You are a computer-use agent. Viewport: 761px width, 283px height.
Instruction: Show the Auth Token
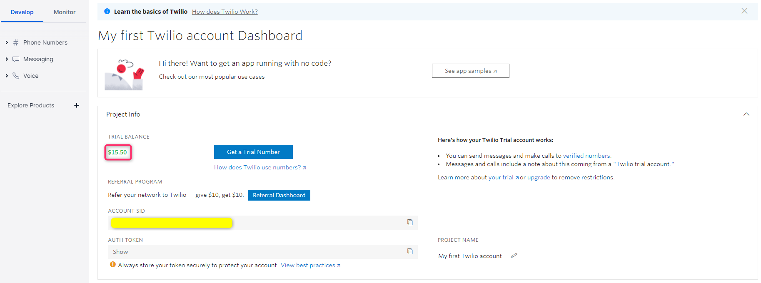120,252
